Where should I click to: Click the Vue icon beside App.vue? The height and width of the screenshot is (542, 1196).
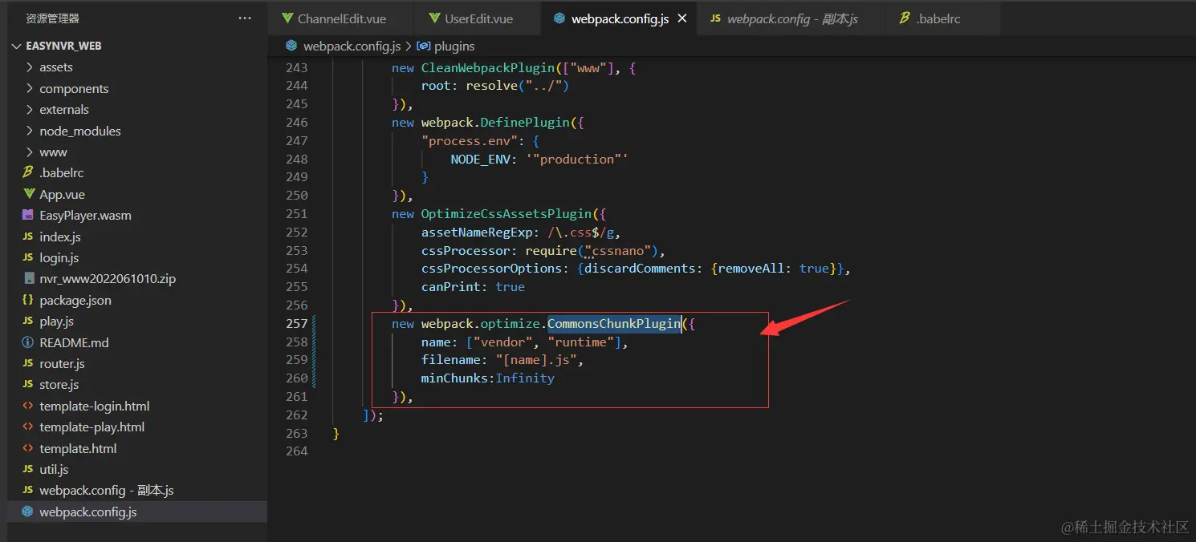[x=27, y=194]
